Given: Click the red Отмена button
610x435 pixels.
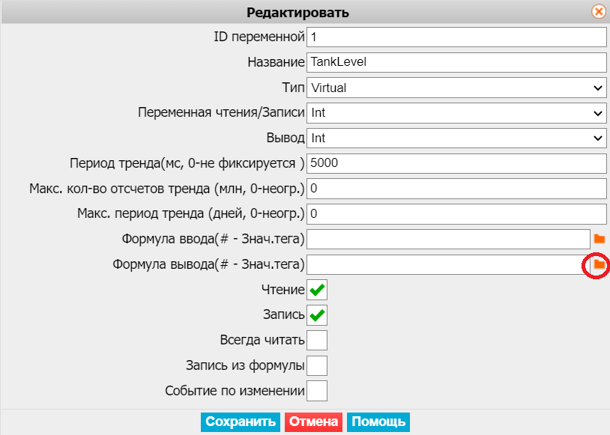Looking at the screenshot, I should click(313, 422).
